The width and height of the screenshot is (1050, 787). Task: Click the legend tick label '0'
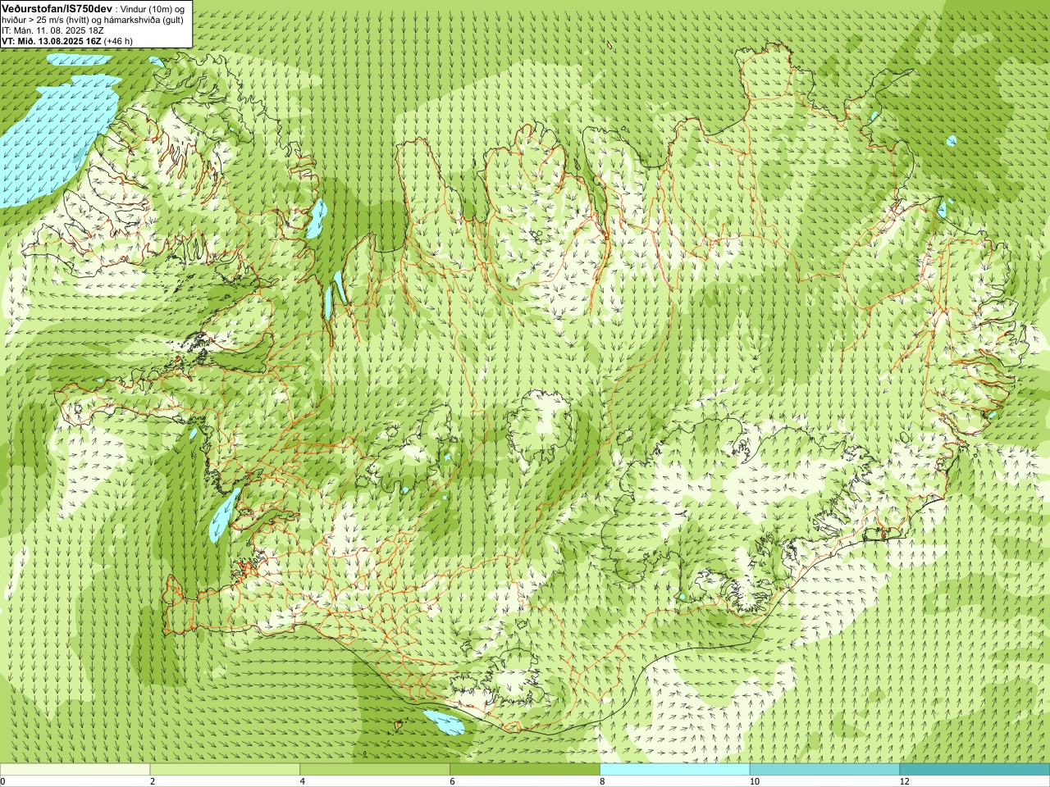3,782
